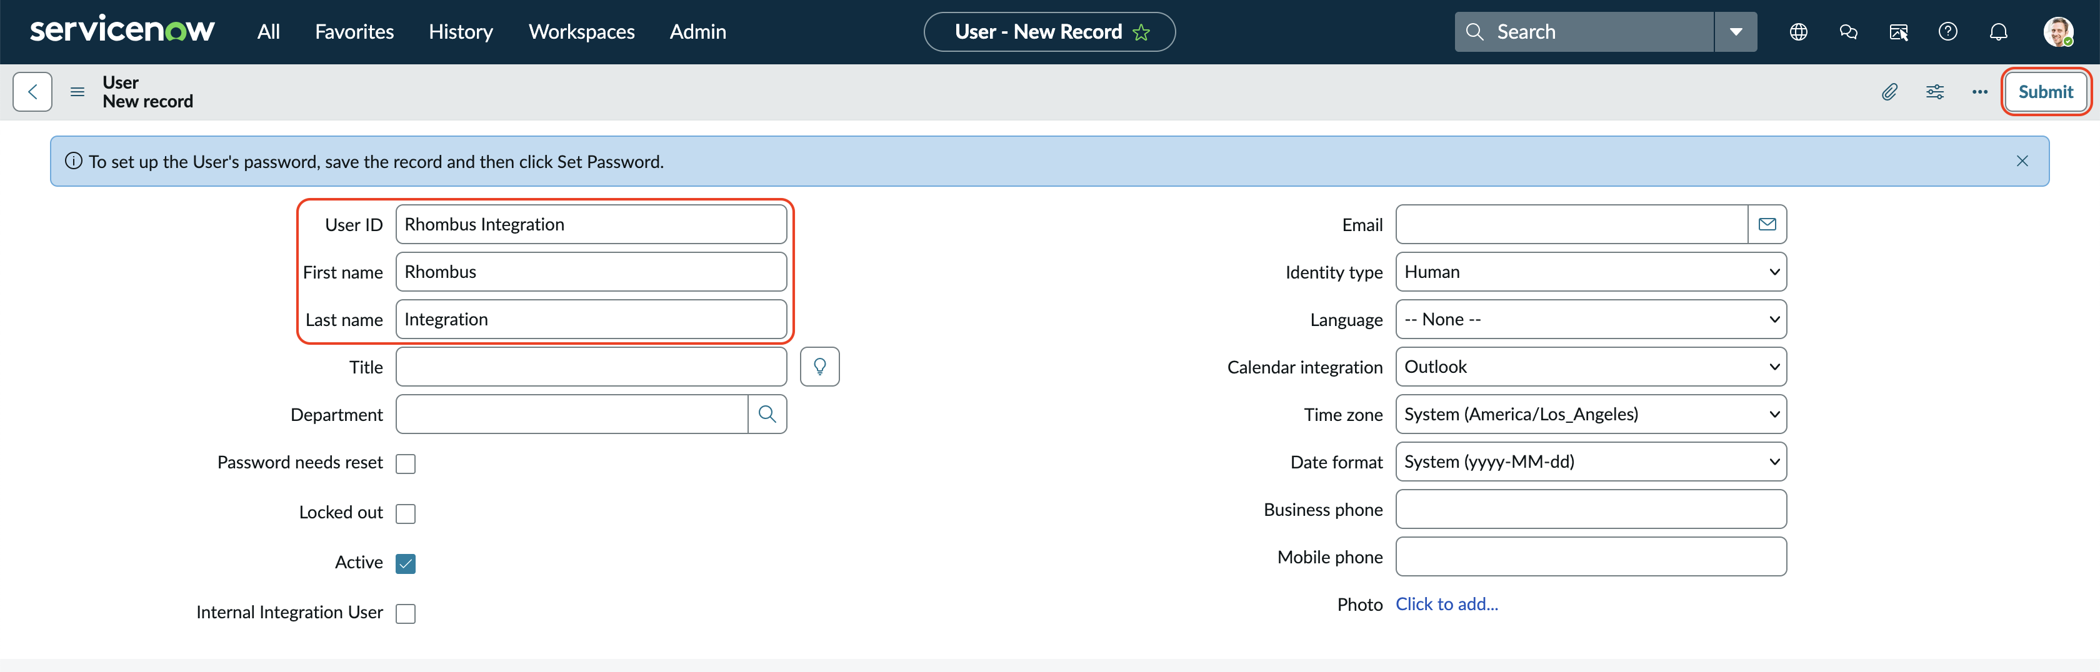Open the help question mark icon

1947,32
